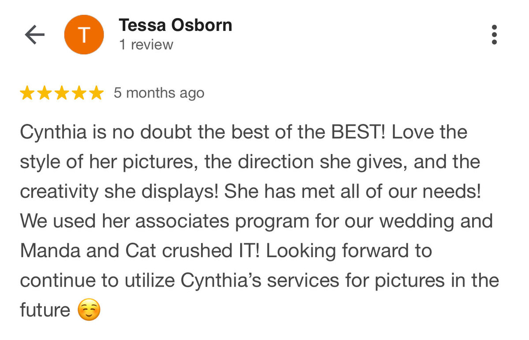Select the first yellow rating star
529x340 pixels.
[x=27, y=93]
